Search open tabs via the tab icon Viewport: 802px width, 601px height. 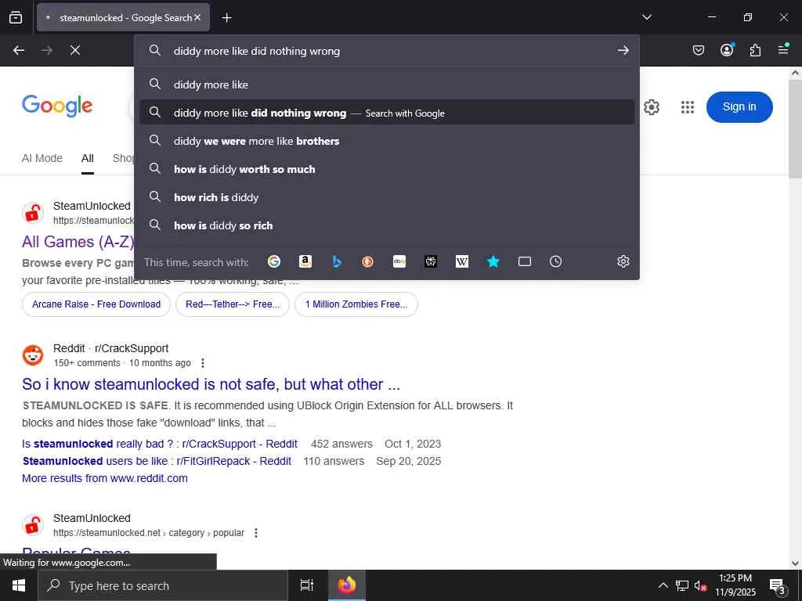point(524,261)
